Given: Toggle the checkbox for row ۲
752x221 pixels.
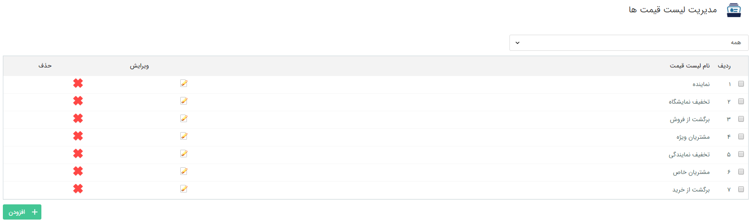Looking at the screenshot, I should tap(741, 101).
